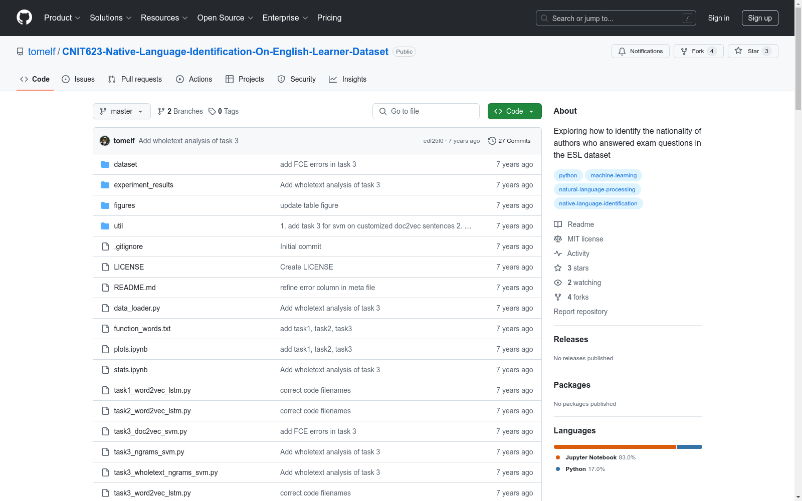Open the Security tab

[297, 79]
